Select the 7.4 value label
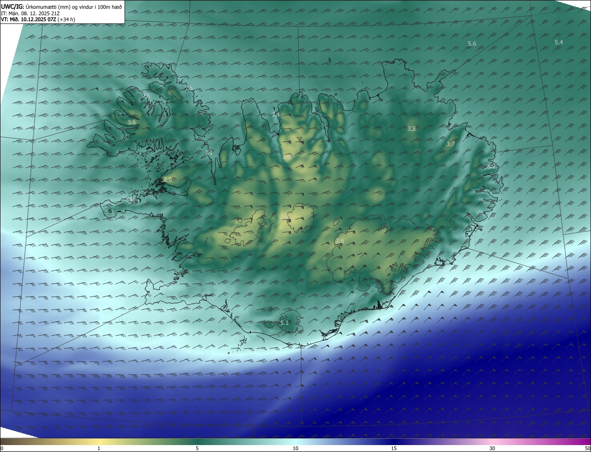591x452 pixels. (276, 115)
